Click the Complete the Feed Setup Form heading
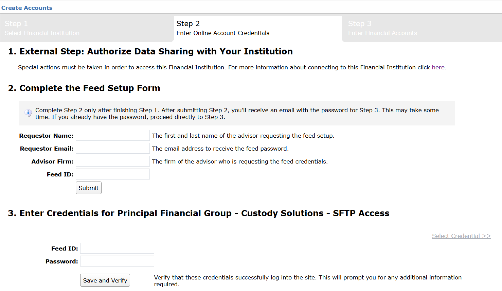Image resolution: width=502 pixels, height=291 pixels. 90,88
